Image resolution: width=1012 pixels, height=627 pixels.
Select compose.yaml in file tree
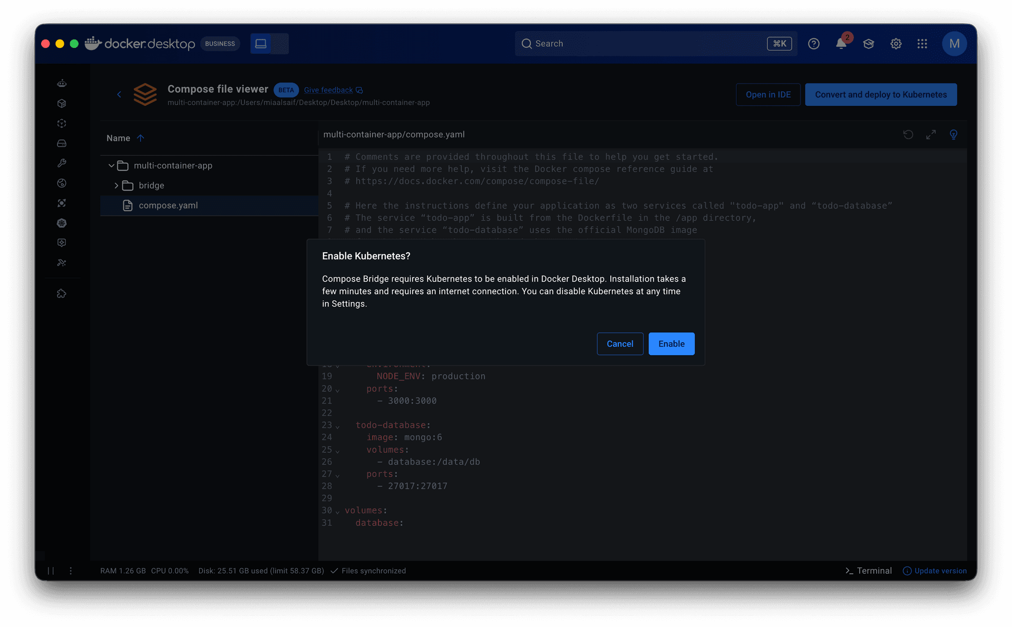[168, 205]
